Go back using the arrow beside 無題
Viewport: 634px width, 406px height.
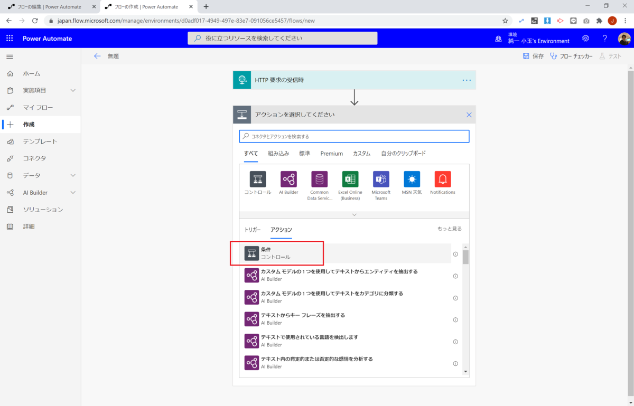97,56
